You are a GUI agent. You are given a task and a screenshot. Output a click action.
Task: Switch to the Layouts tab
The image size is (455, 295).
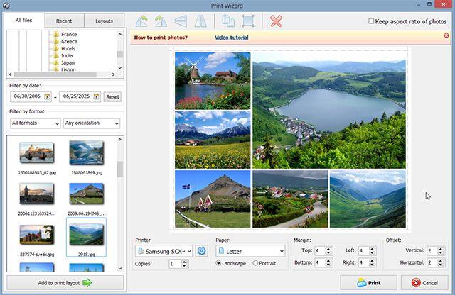point(105,21)
